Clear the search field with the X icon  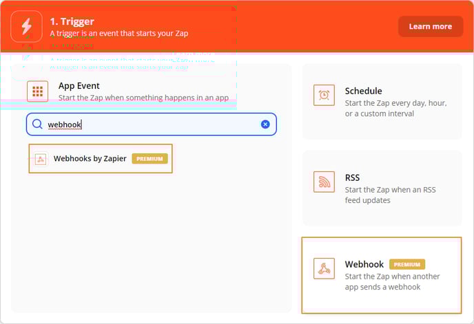(x=265, y=124)
